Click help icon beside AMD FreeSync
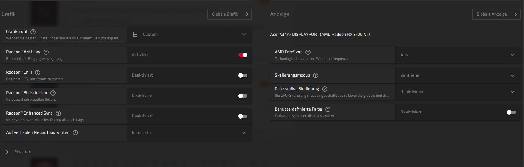Viewport: 524px width, 167px height. [x=308, y=52]
